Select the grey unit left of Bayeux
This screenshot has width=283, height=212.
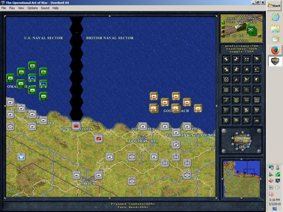click(76, 175)
